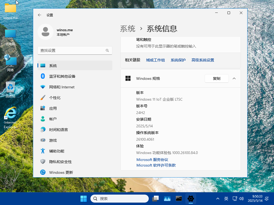Click the taskbar 搜索 search box

point(120,199)
